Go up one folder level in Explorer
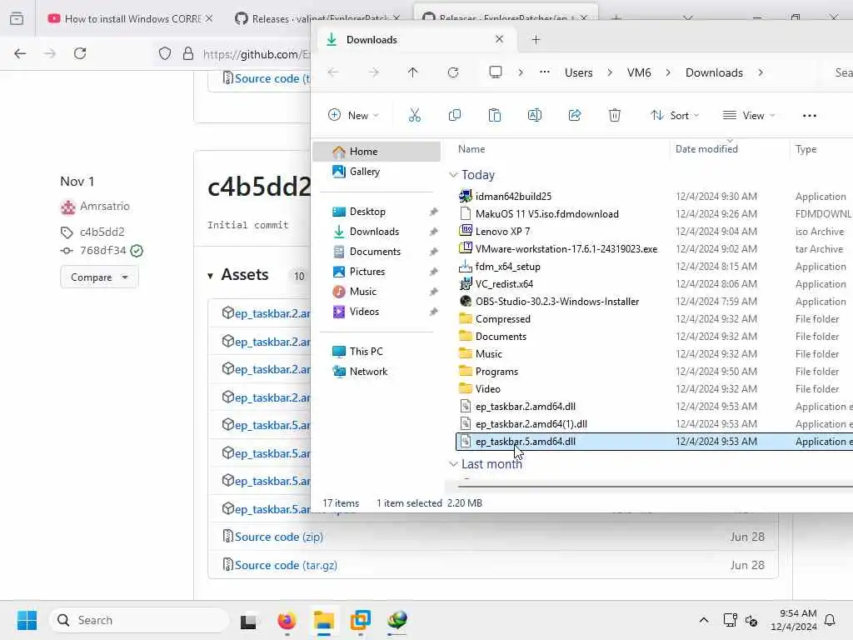 [413, 72]
